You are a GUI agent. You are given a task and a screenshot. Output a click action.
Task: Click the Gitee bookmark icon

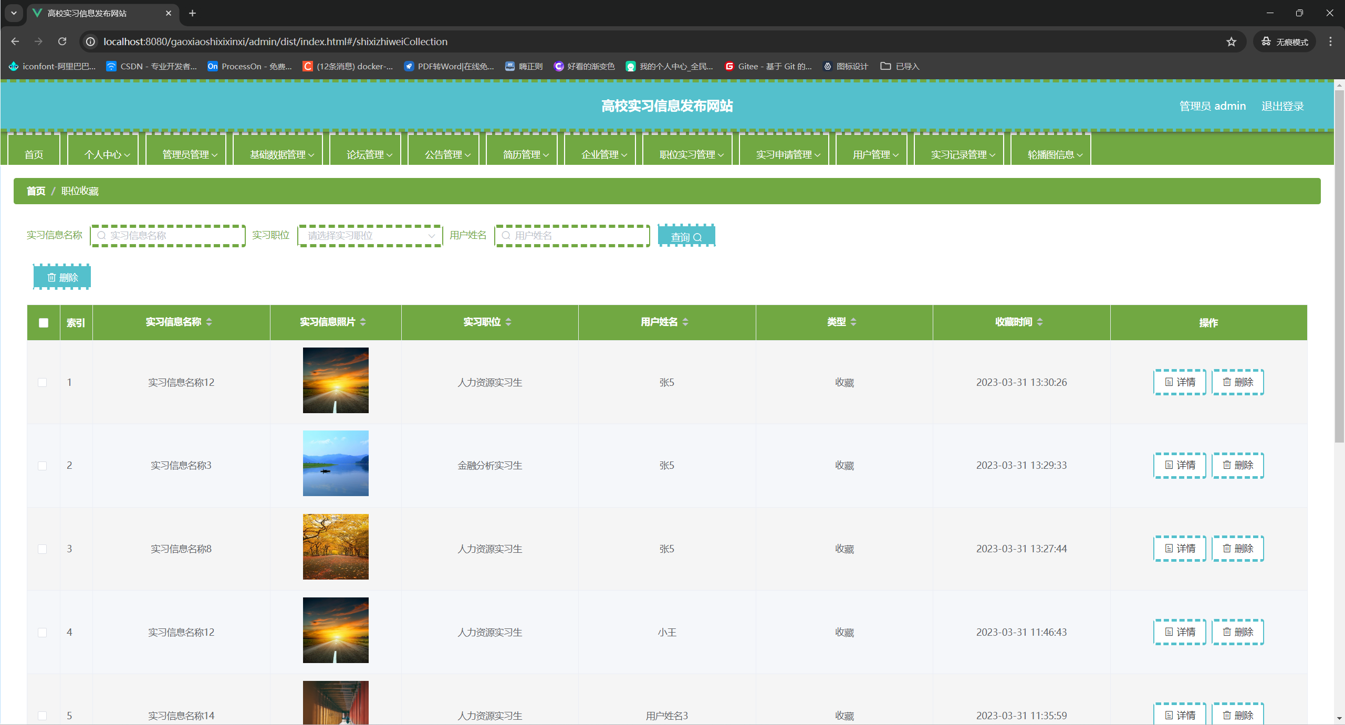729,66
